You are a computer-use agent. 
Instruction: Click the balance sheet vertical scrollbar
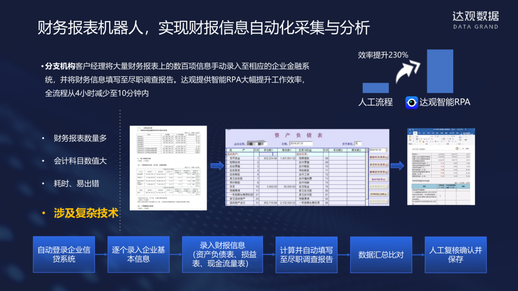(367, 177)
